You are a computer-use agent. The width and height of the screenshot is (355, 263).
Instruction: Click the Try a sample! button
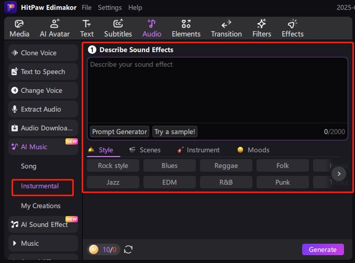174,131
